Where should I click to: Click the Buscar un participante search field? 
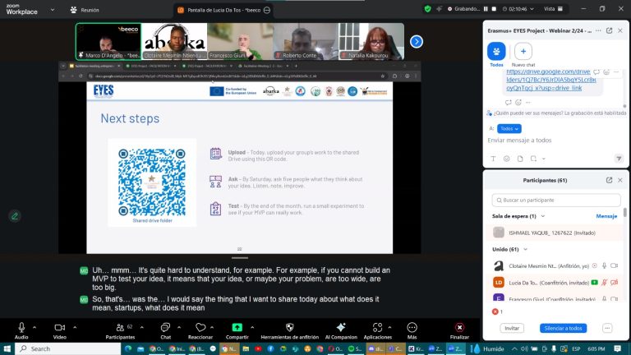point(557,200)
